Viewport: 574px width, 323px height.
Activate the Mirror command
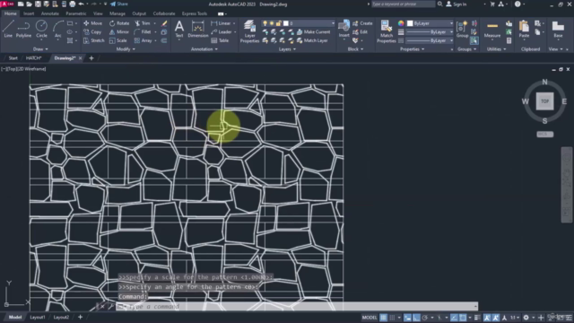coord(119,32)
